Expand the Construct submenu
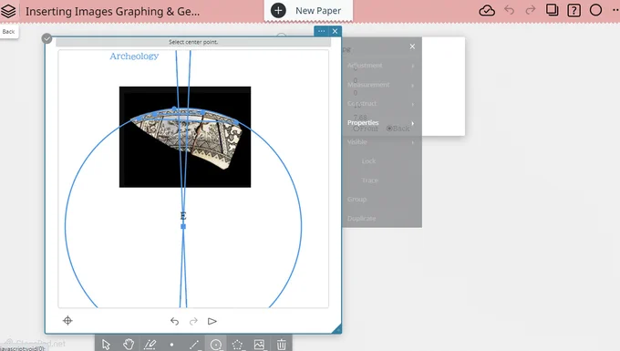The height and width of the screenshot is (351, 620). click(381, 104)
